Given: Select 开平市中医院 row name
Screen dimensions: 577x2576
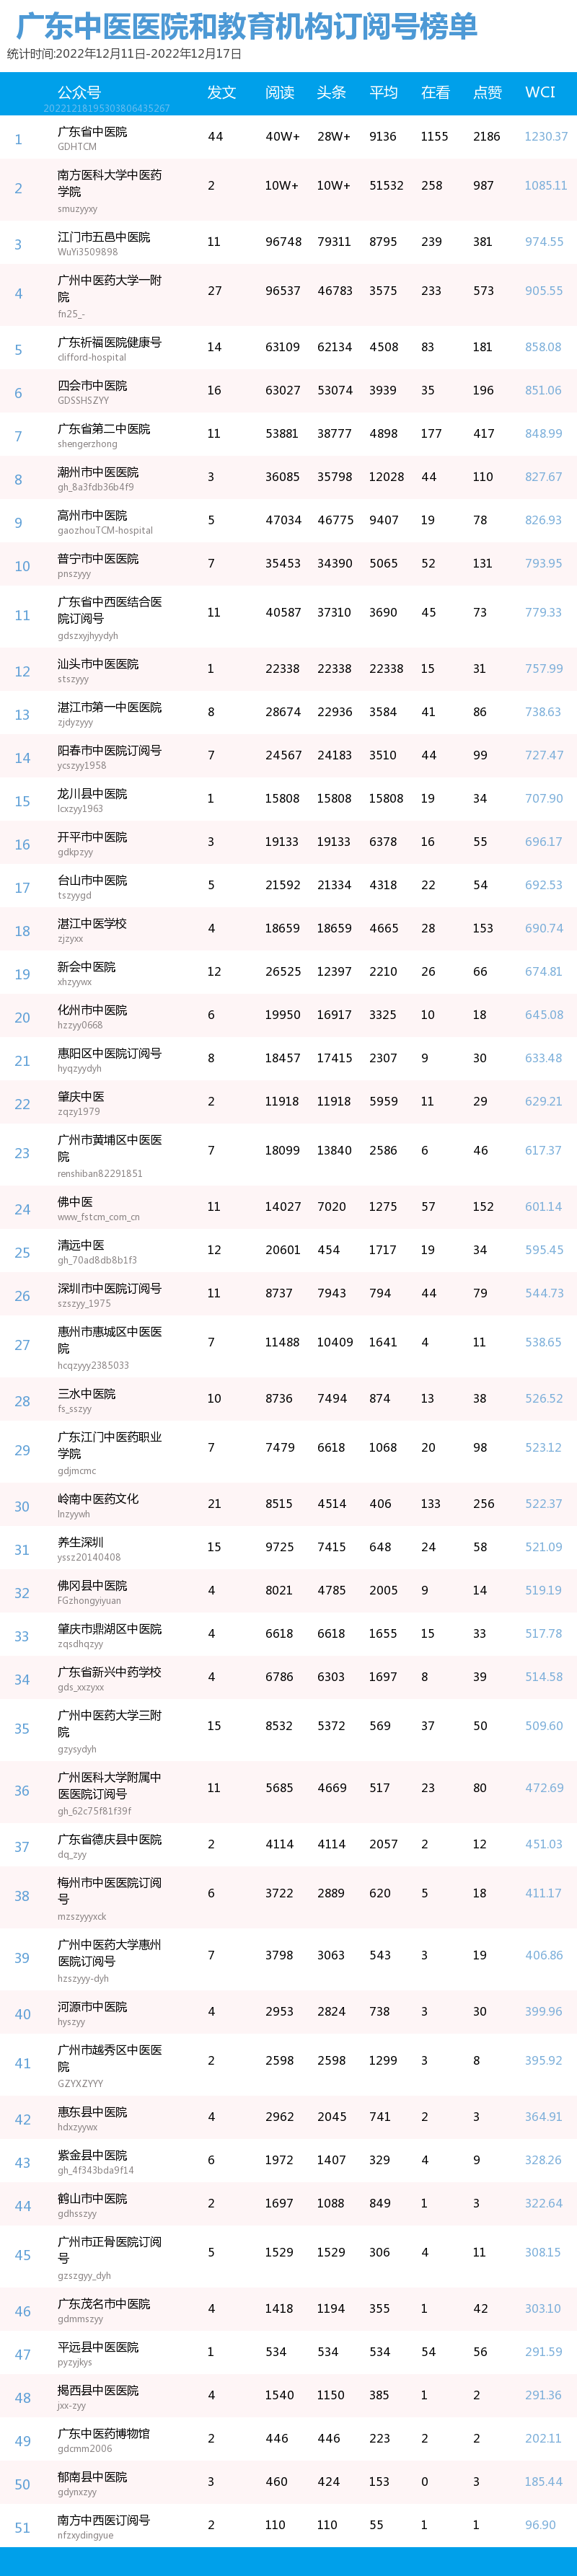Looking at the screenshot, I should click(92, 837).
